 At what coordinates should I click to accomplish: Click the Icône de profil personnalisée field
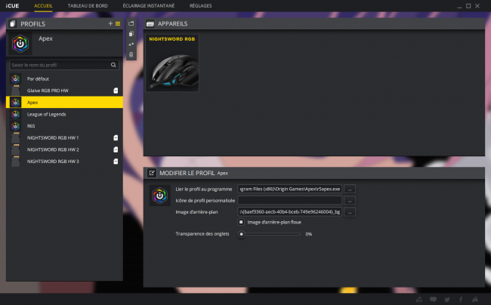tap(289, 200)
